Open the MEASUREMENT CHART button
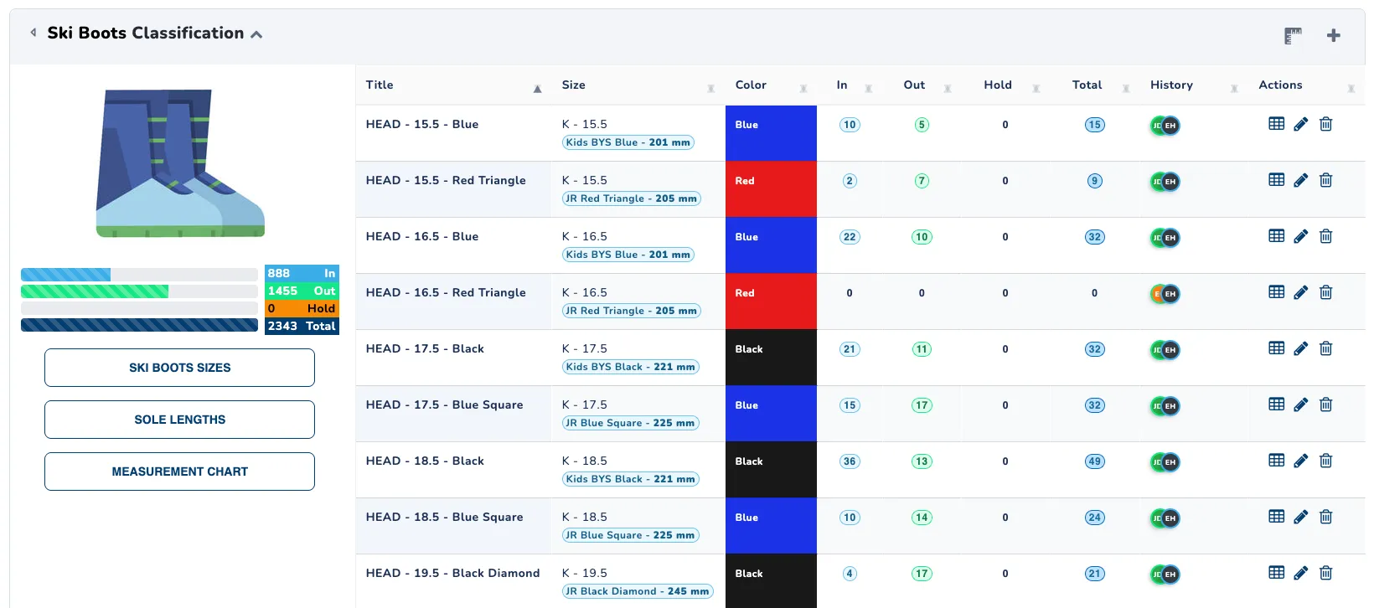The height and width of the screenshot is (608, 1374). click(x=179, y=471)
